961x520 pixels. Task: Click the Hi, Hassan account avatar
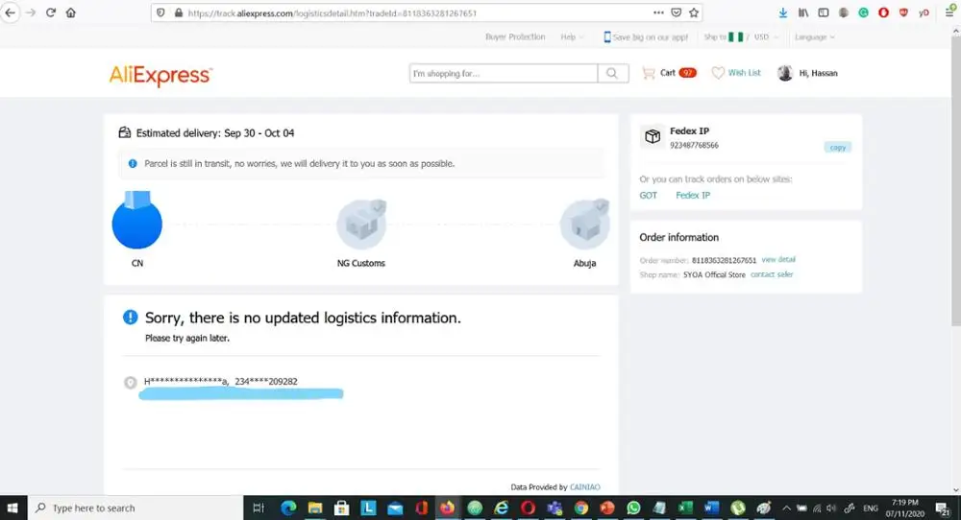[x=785, y=73]
